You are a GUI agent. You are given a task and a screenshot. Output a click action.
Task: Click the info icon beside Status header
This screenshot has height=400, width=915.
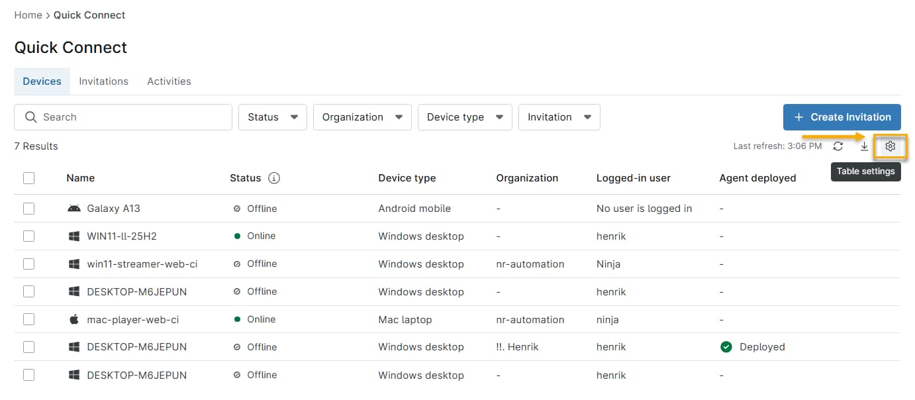pyautogui.click(x=274, y=178)
